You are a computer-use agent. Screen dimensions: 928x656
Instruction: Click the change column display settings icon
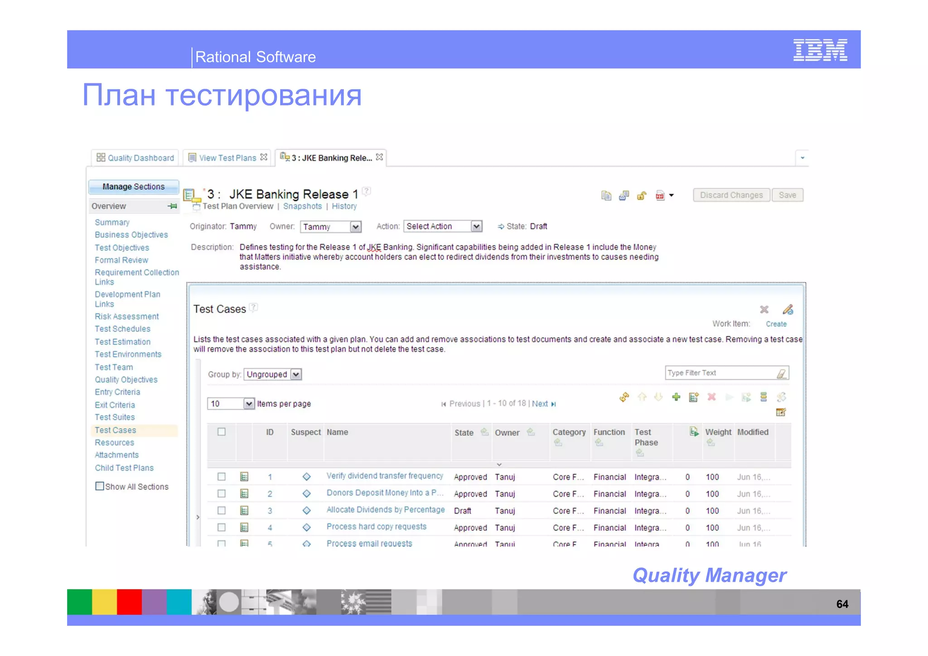[781, 412]
